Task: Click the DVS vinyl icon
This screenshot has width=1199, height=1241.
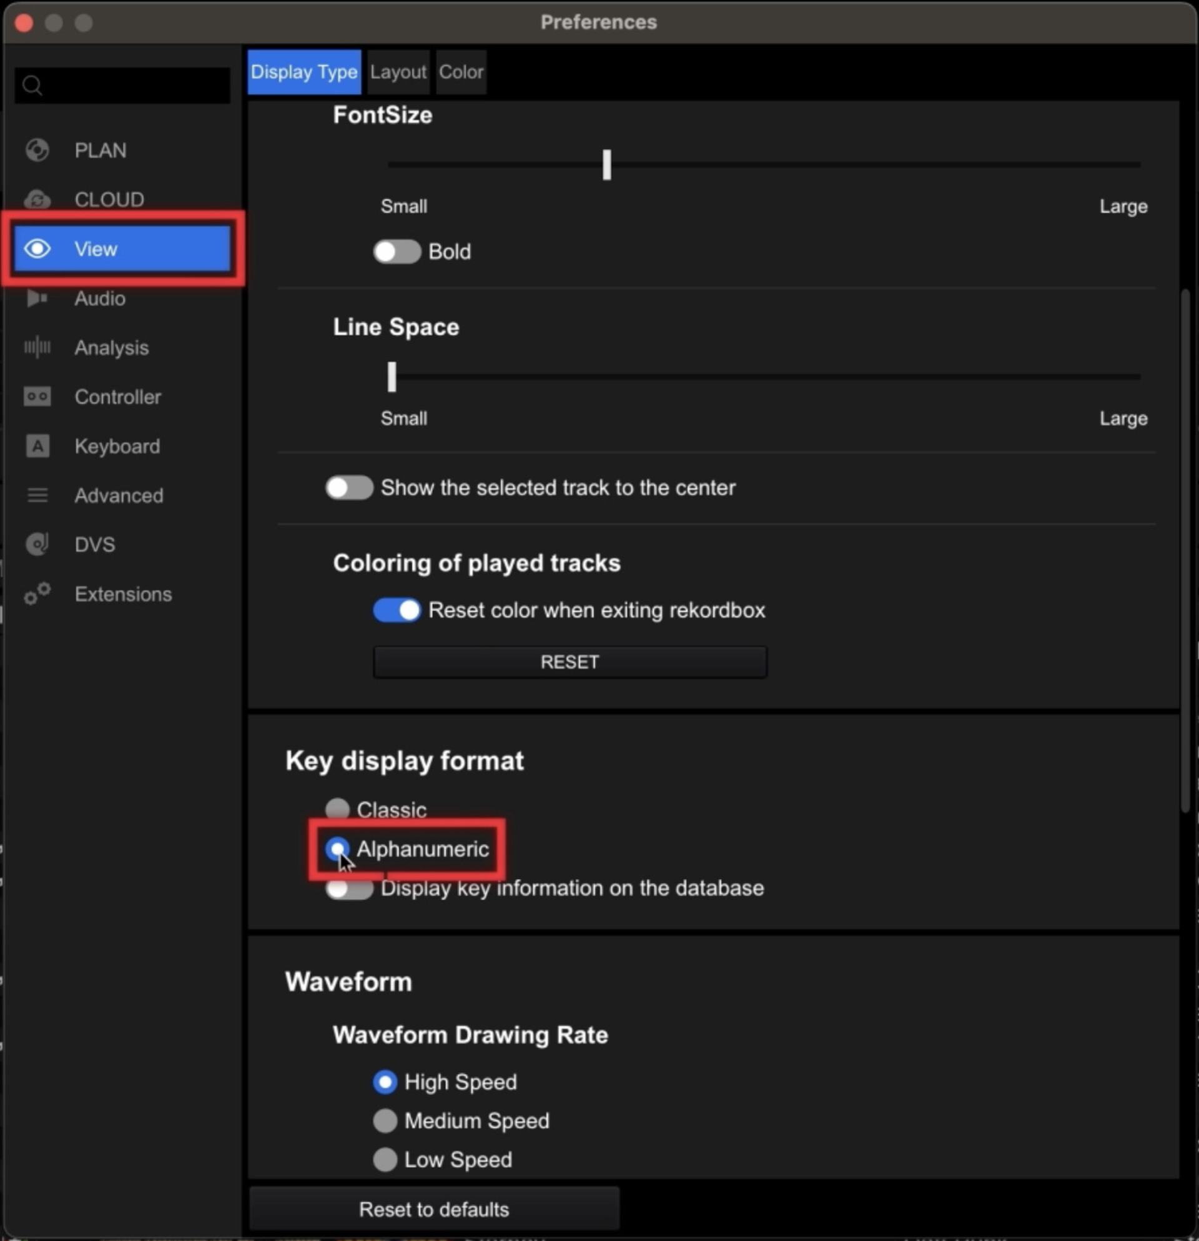Action: 37,544
